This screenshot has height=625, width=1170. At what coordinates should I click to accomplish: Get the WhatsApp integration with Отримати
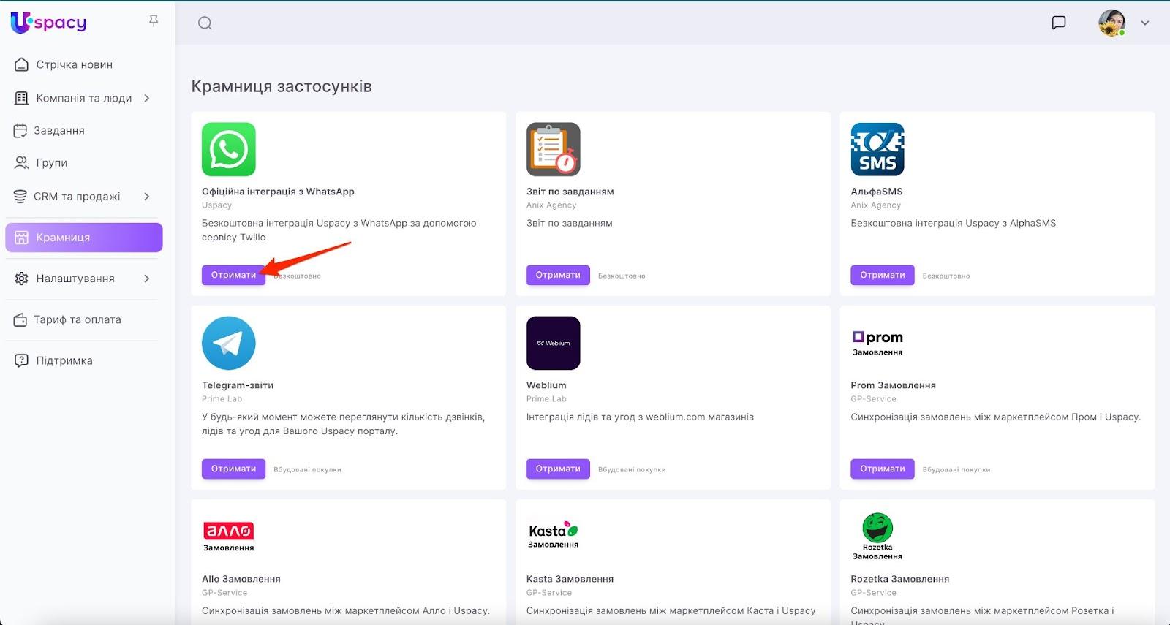point(233,275)
